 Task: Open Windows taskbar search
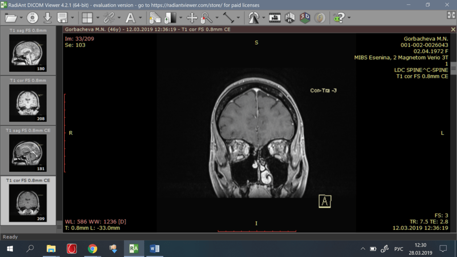tap(30, 249)
